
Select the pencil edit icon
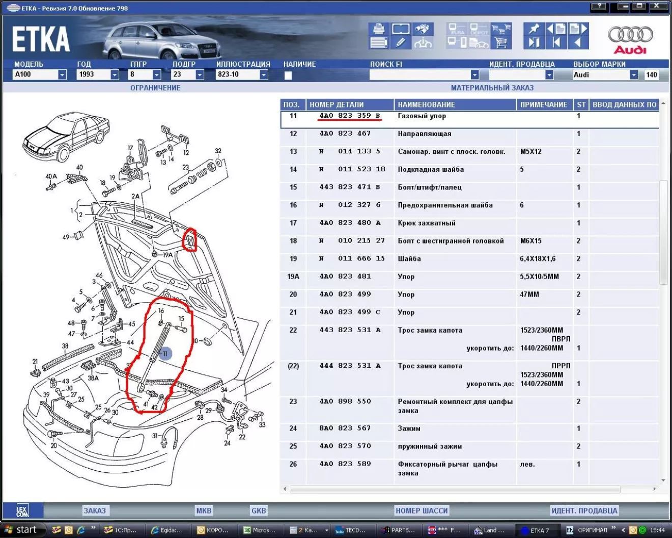(x=401, y=43)
